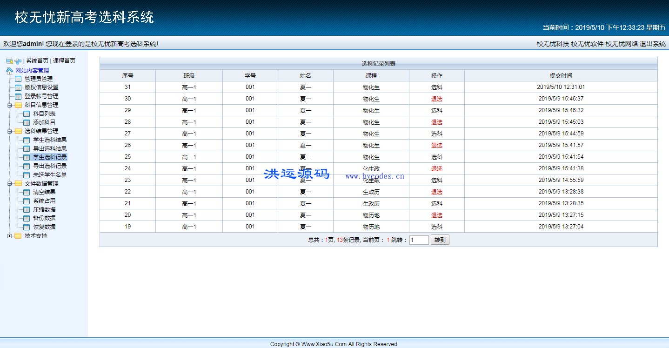The height and width of the screenshot is (348, 669).
Task: Collapse the 科目信息管理 tree node
Action: point(10,105)
